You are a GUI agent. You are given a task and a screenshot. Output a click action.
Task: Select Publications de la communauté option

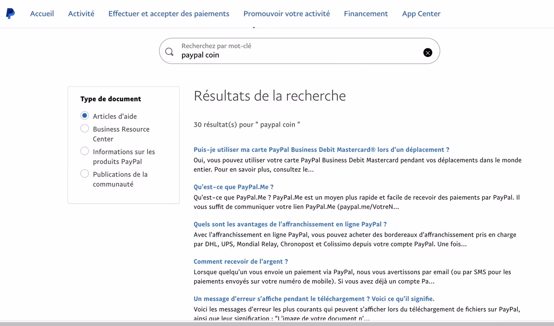[84, 173]
